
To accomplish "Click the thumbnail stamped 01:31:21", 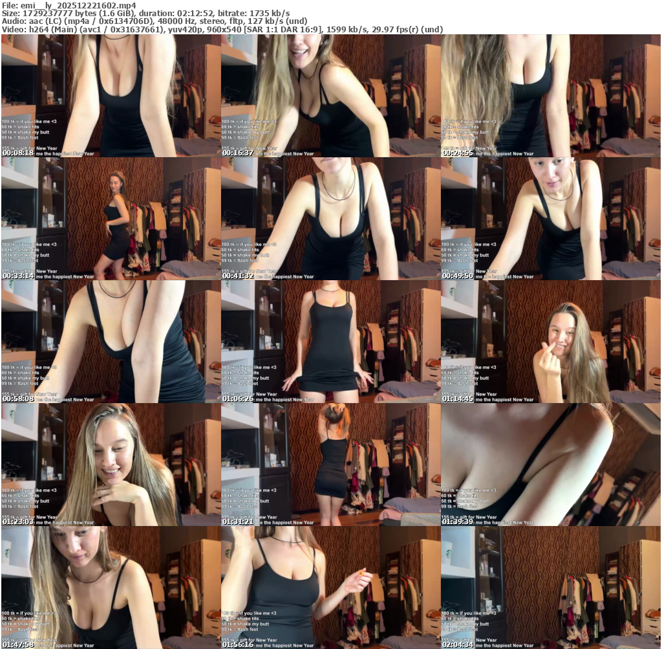I will (330, 465).
